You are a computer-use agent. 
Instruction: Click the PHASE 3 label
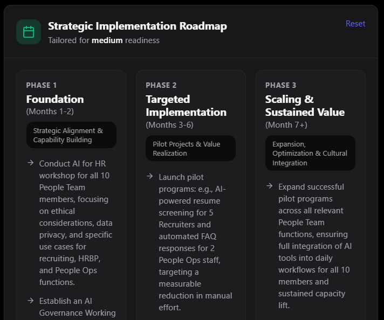pyautogui.click(x=280, y=85)
